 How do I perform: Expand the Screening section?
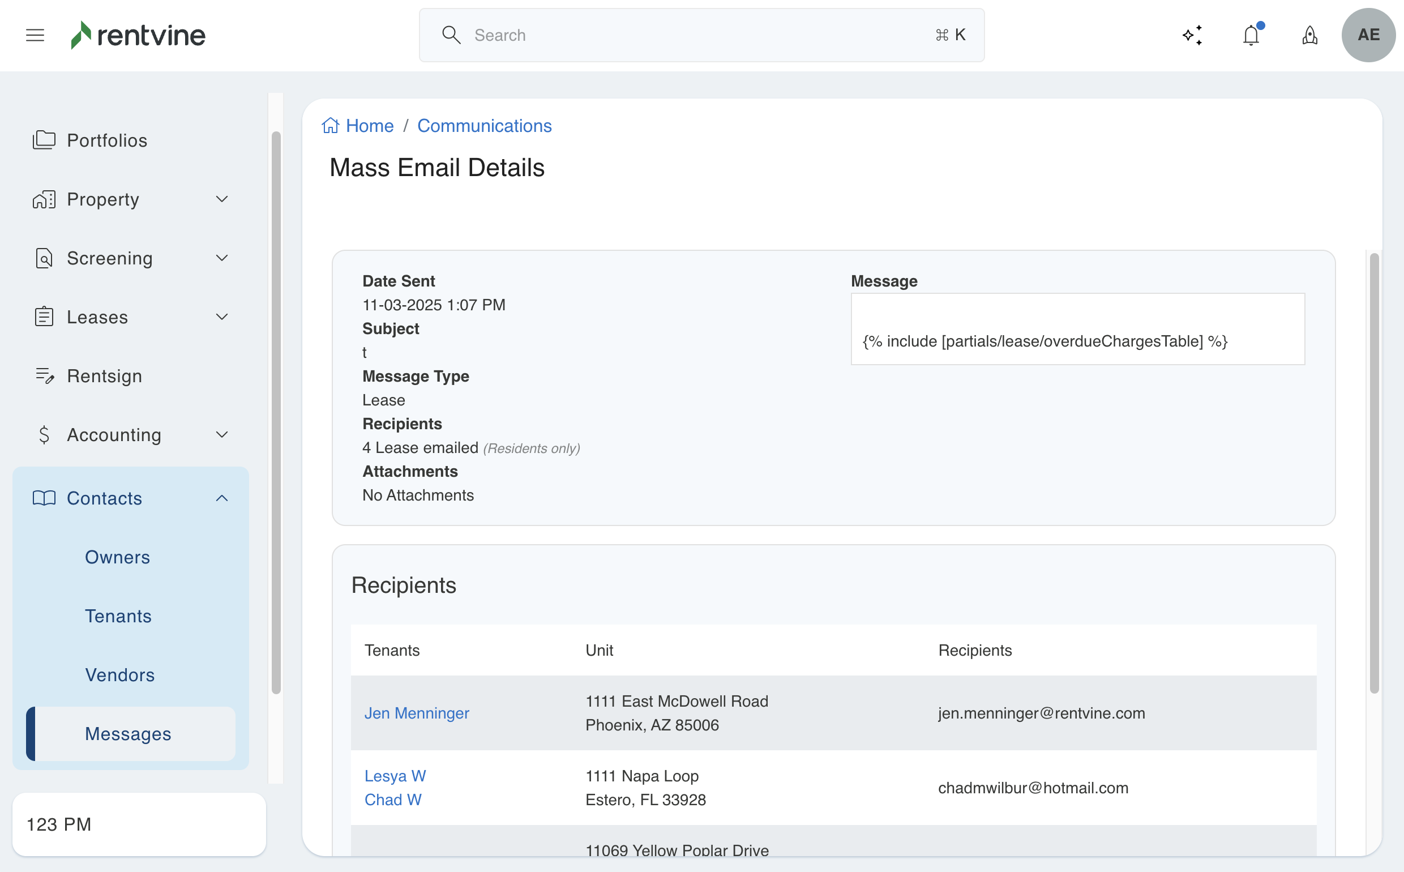coord(222,258)
